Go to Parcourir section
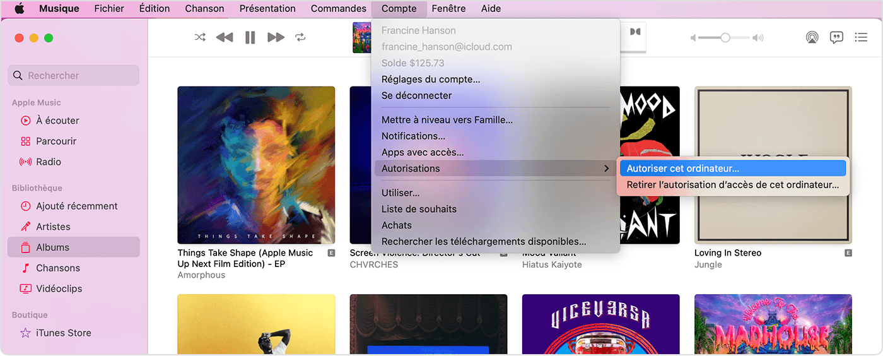 tap(74, 141)
